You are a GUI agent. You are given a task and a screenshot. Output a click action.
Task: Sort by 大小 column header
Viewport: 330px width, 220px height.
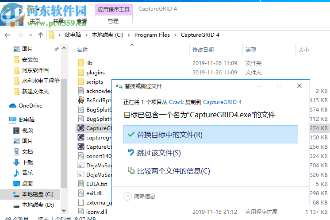pos(304,50)
